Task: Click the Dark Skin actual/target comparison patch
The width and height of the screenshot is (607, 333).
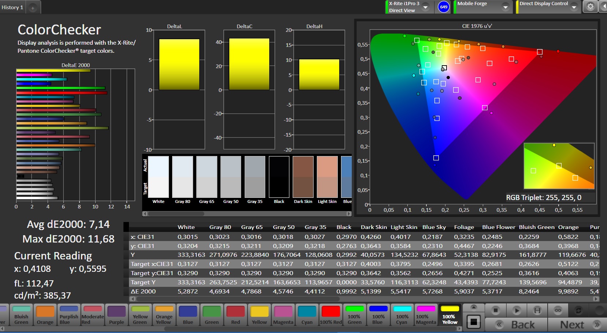Action: [x=303, y=177]
